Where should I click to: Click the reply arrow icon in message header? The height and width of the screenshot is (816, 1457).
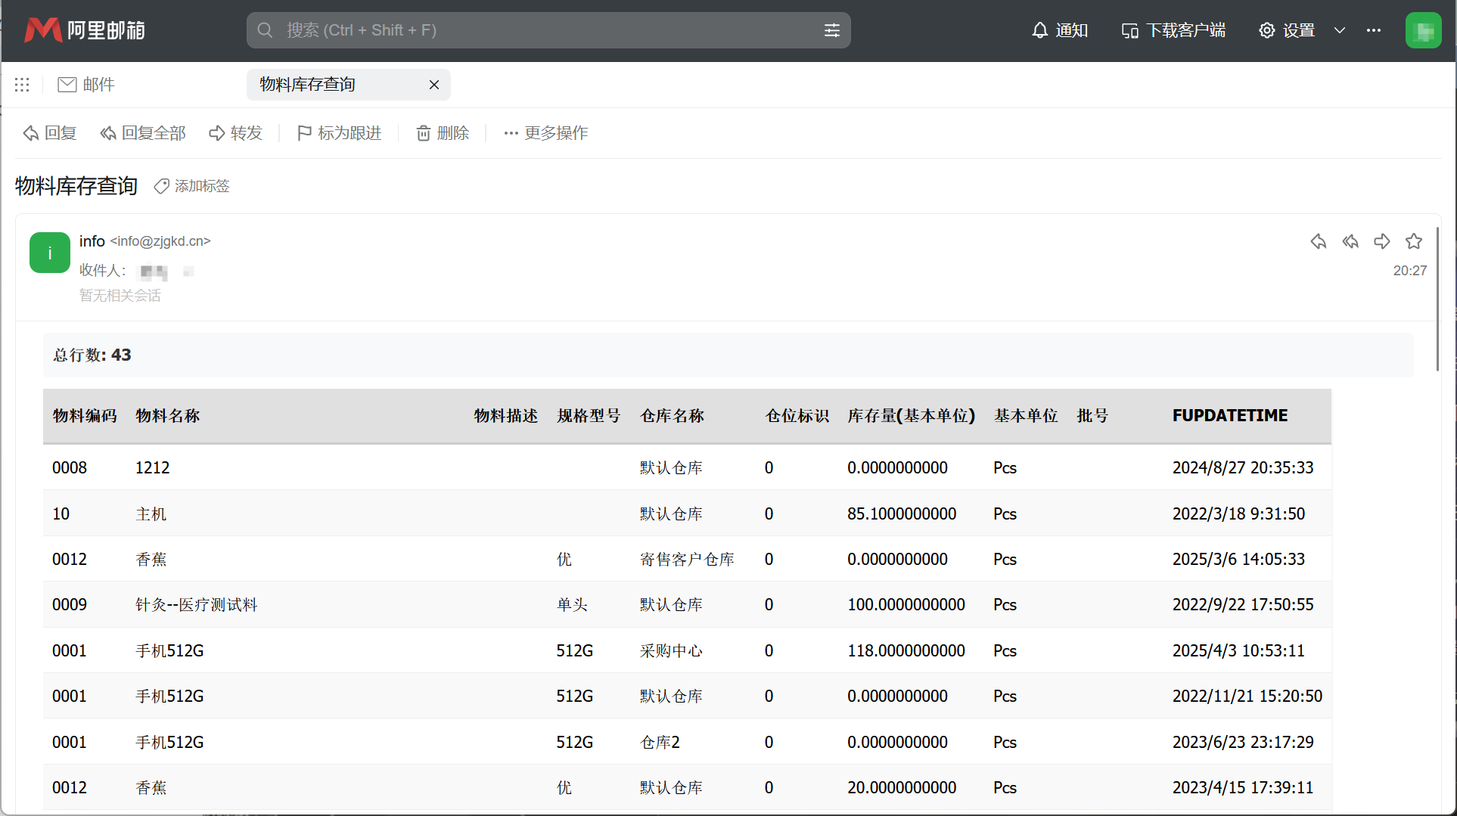pos(1318,241)
